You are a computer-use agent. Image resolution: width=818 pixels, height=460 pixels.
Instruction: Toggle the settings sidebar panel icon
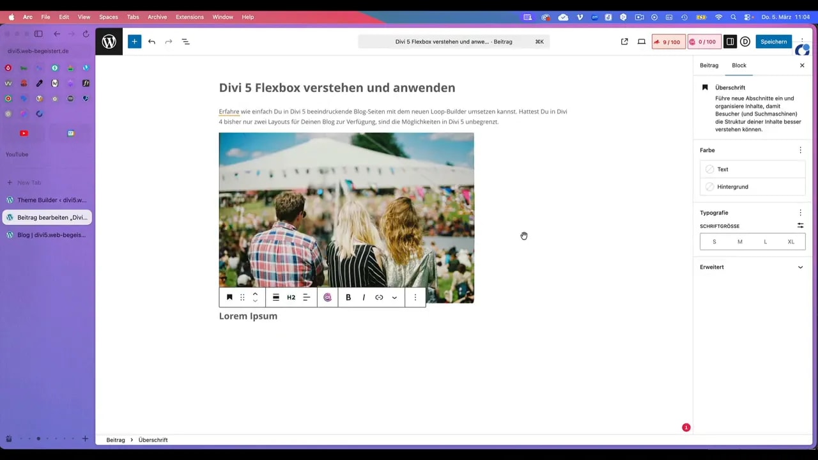730,42
